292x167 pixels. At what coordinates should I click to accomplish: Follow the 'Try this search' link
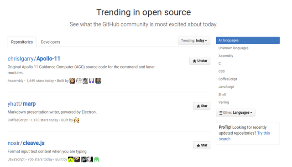click(x=244, y=136)
